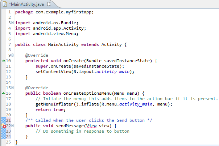Click onCreateOptionsMenu method name
Image resolution: width=219 pixels, height=146 pixels.
(x=87, y=93)
